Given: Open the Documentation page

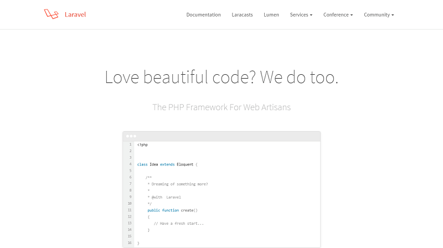Looking at the screenshot, I should click(203, 15).
